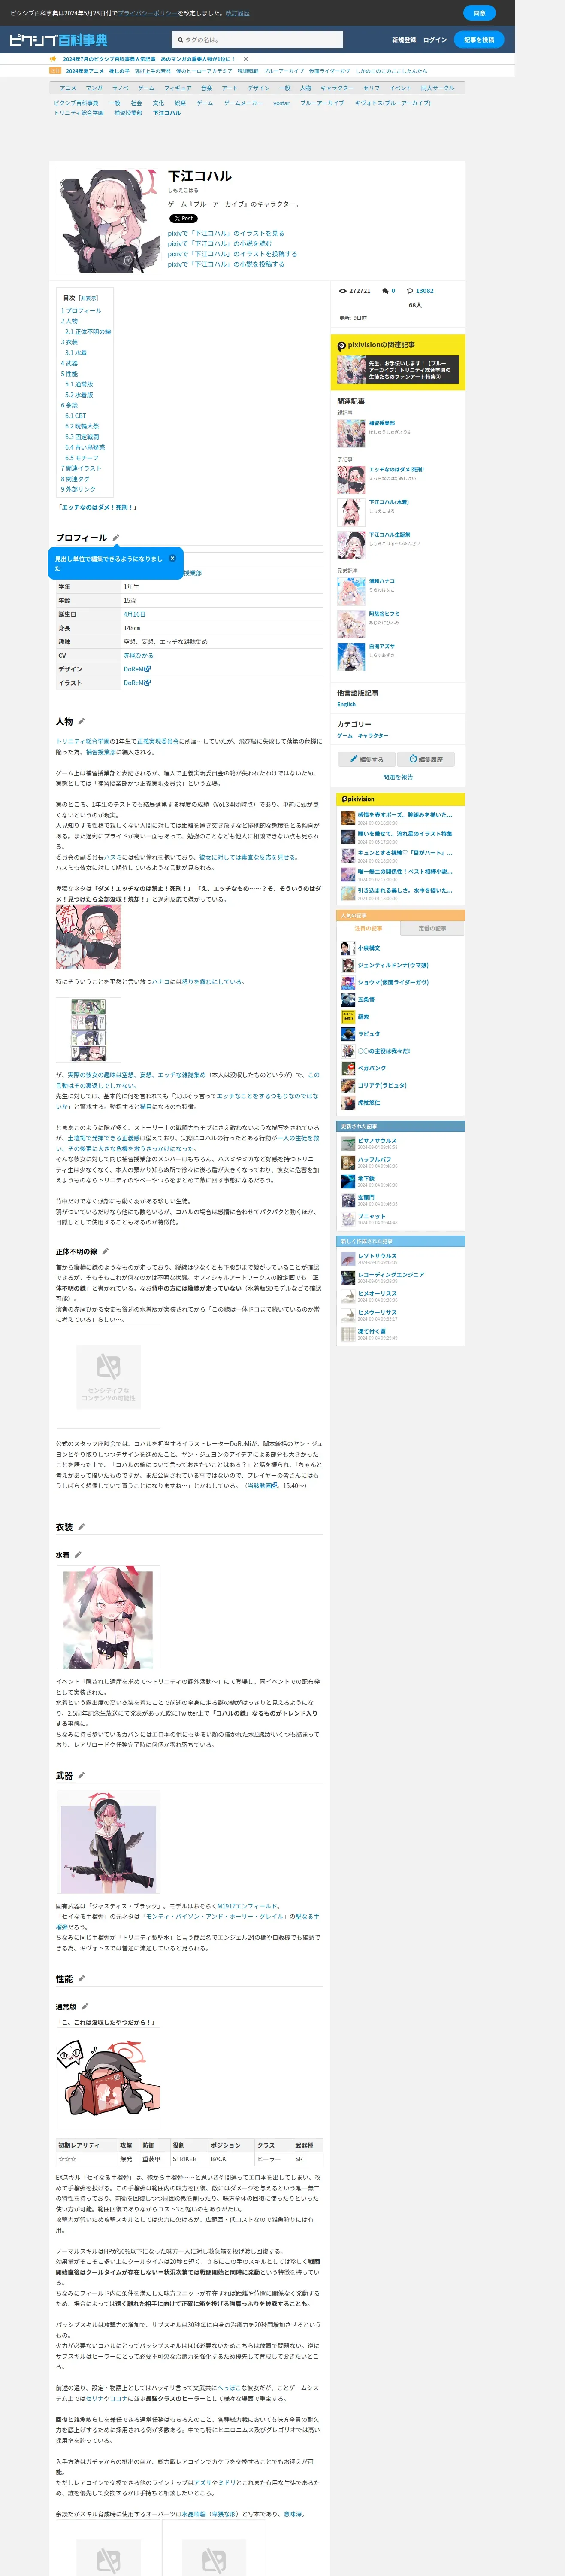
Task: Click the pencil edit icon beside 衣装 heading
Action: click(x=82, y=1527)
